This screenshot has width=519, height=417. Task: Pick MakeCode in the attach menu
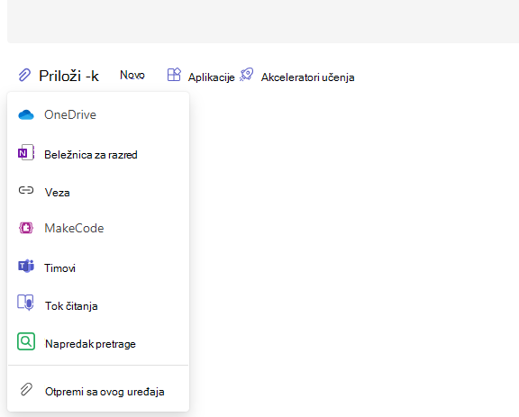[98, 229]
